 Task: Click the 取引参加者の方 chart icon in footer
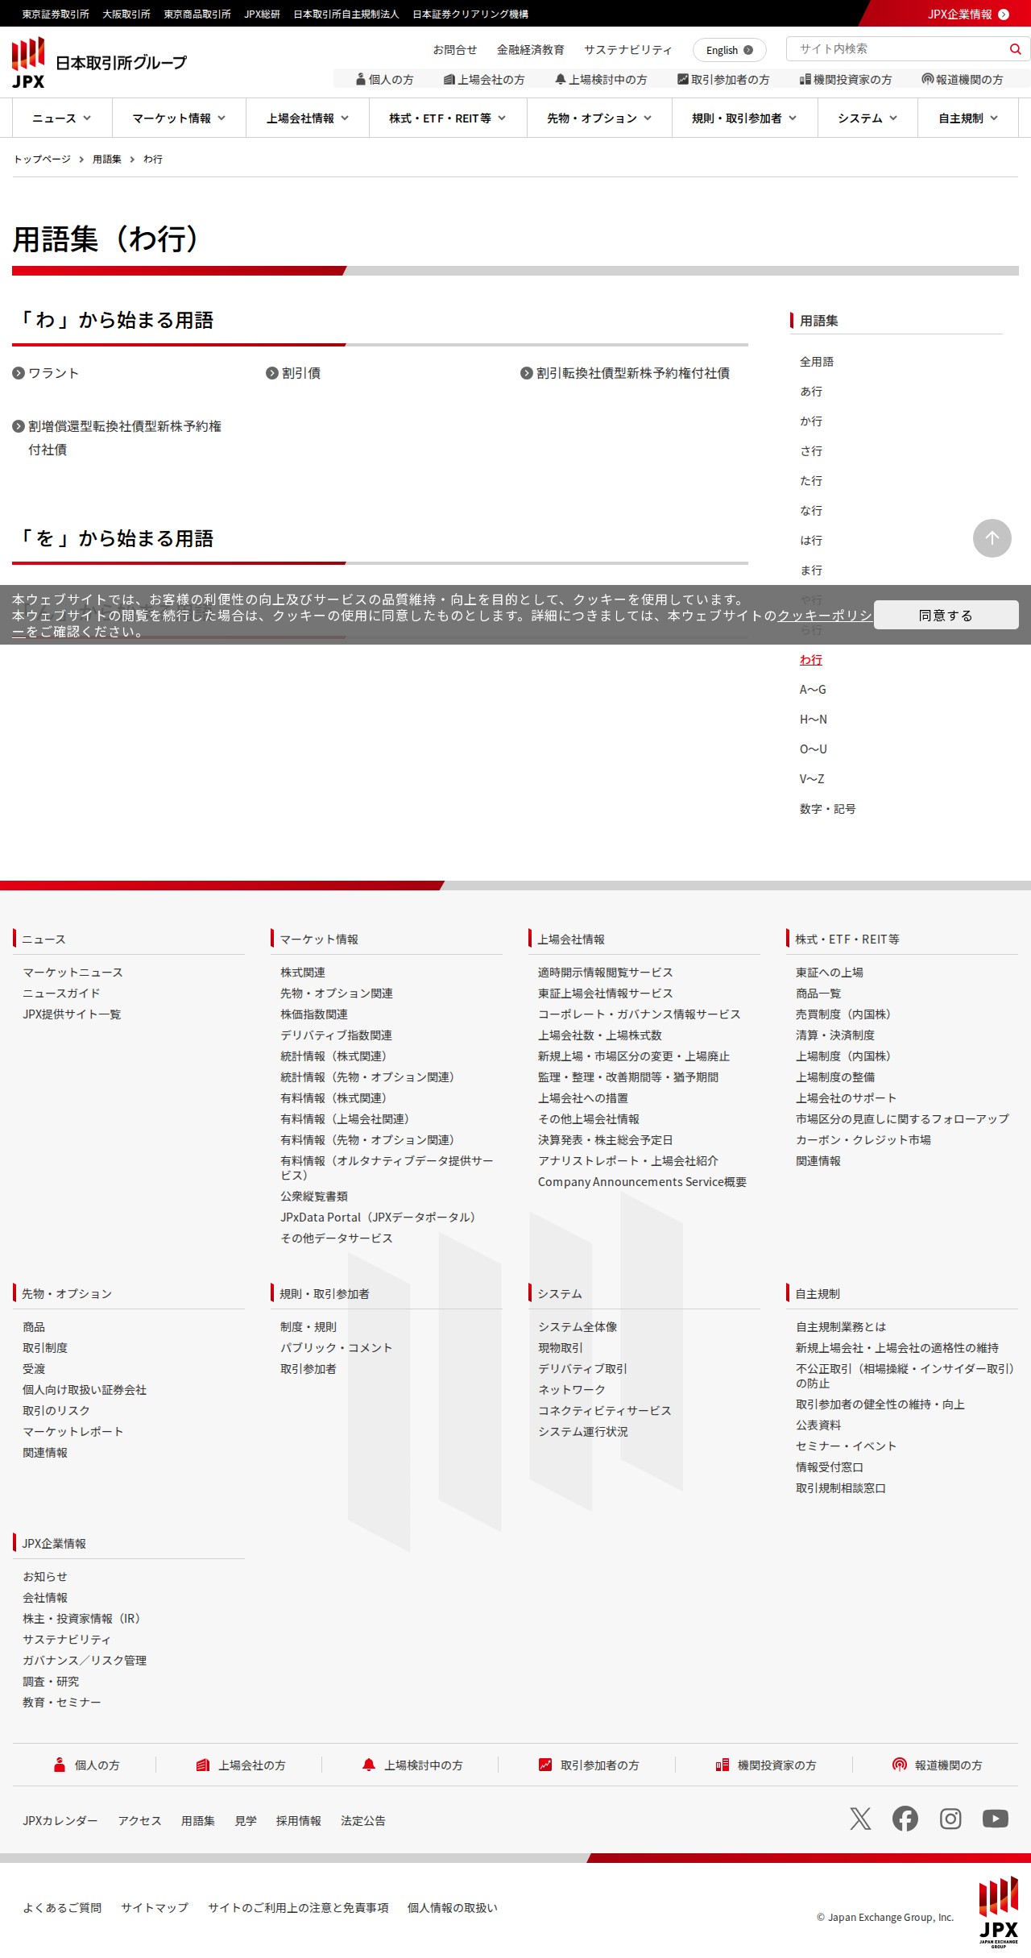coord(545,1765)
